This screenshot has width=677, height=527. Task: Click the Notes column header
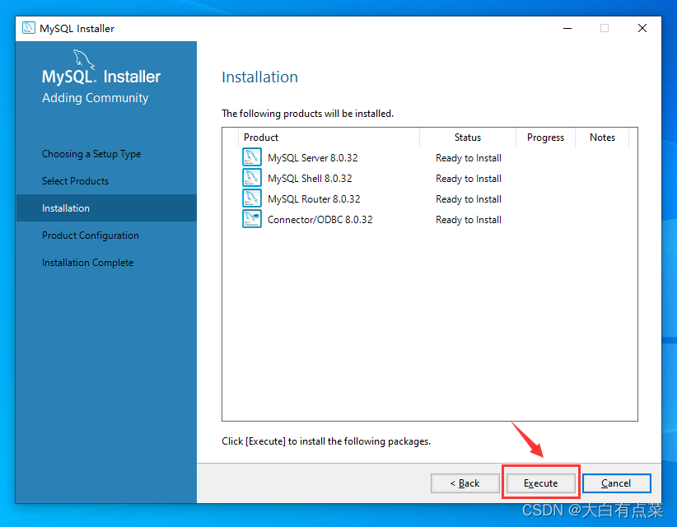602,138
